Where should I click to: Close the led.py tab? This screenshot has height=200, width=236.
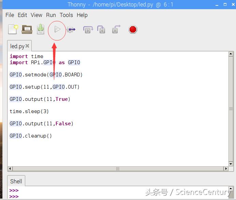[x=27, y=46]
